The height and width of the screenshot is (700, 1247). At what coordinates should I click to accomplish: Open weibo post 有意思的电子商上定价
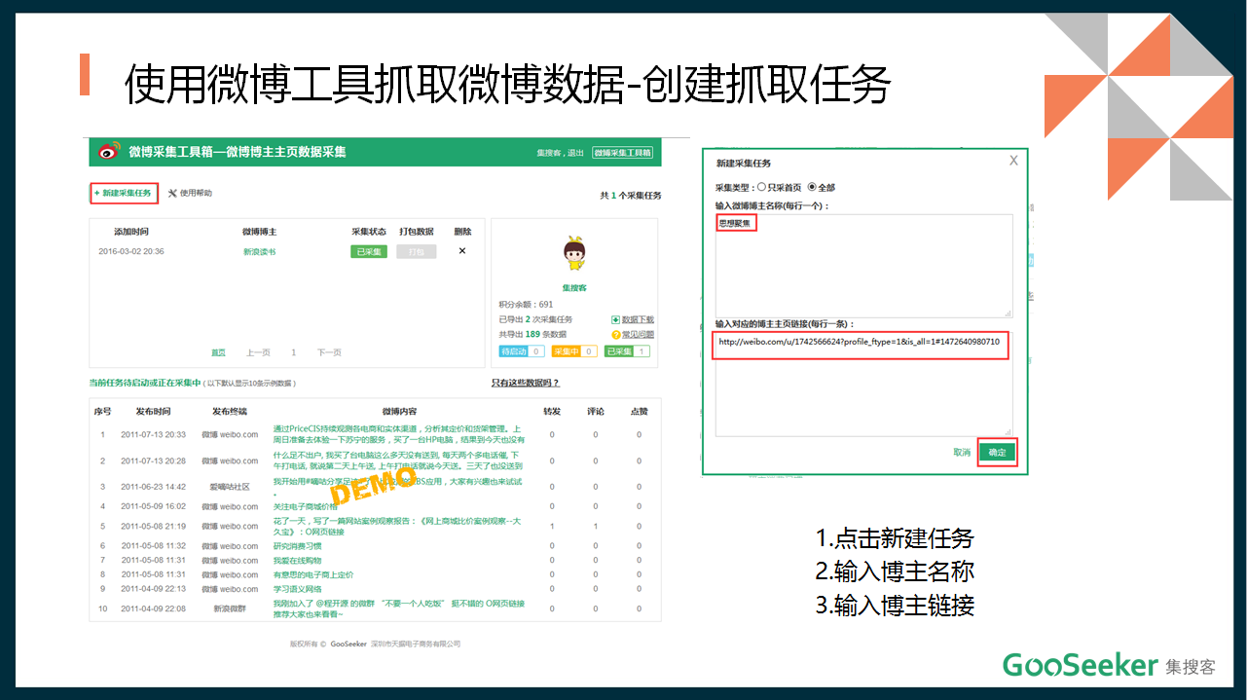[313, 574]
